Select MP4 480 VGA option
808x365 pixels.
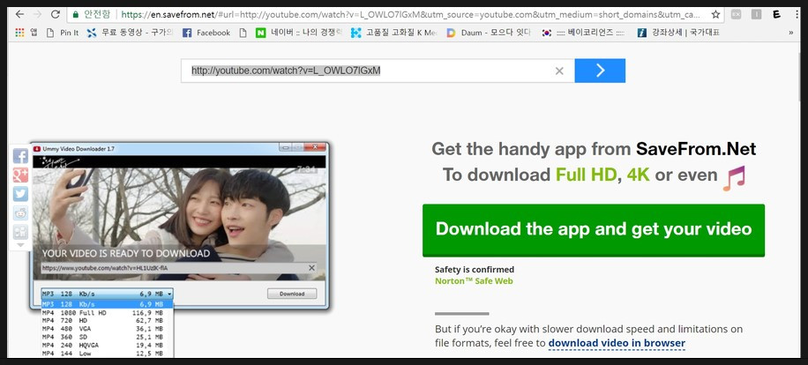(108, 329)
